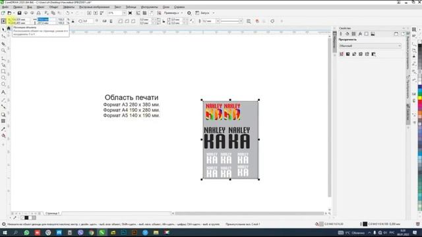Image resolution: width=422 pixels, height=237 pixels.
Task: Open the transparency merge mode dropdown
Action: tap(370, 46)
